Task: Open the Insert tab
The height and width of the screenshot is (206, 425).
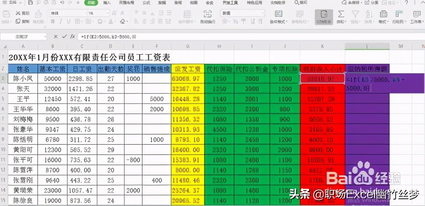Action: point(108,3)
